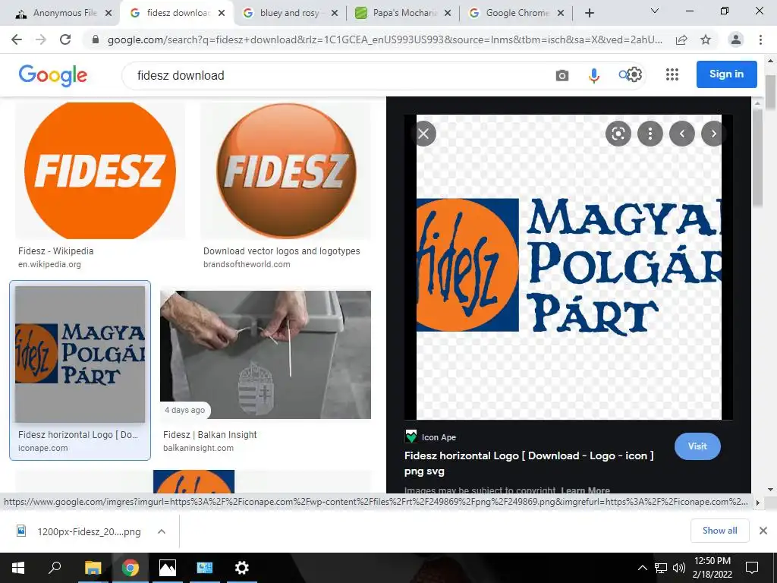This screenshot has width=777, height=583.
Task: Click Show all downloads
Action: (719, 531)
